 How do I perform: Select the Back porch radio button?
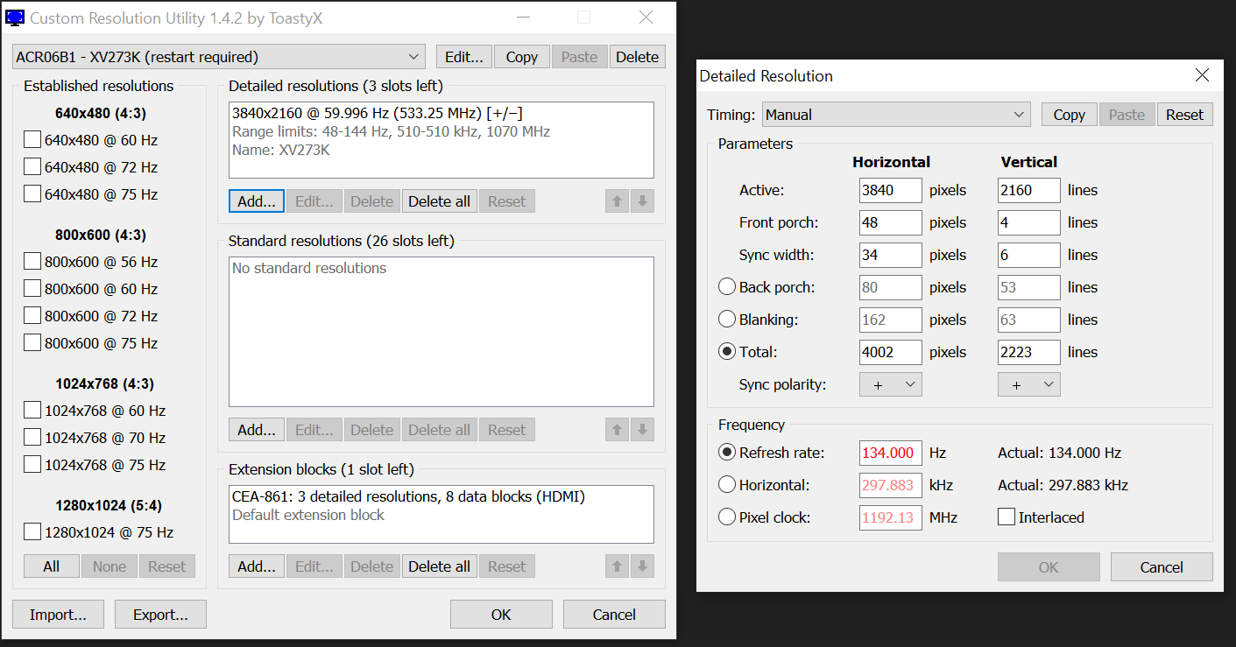[726, 287]
